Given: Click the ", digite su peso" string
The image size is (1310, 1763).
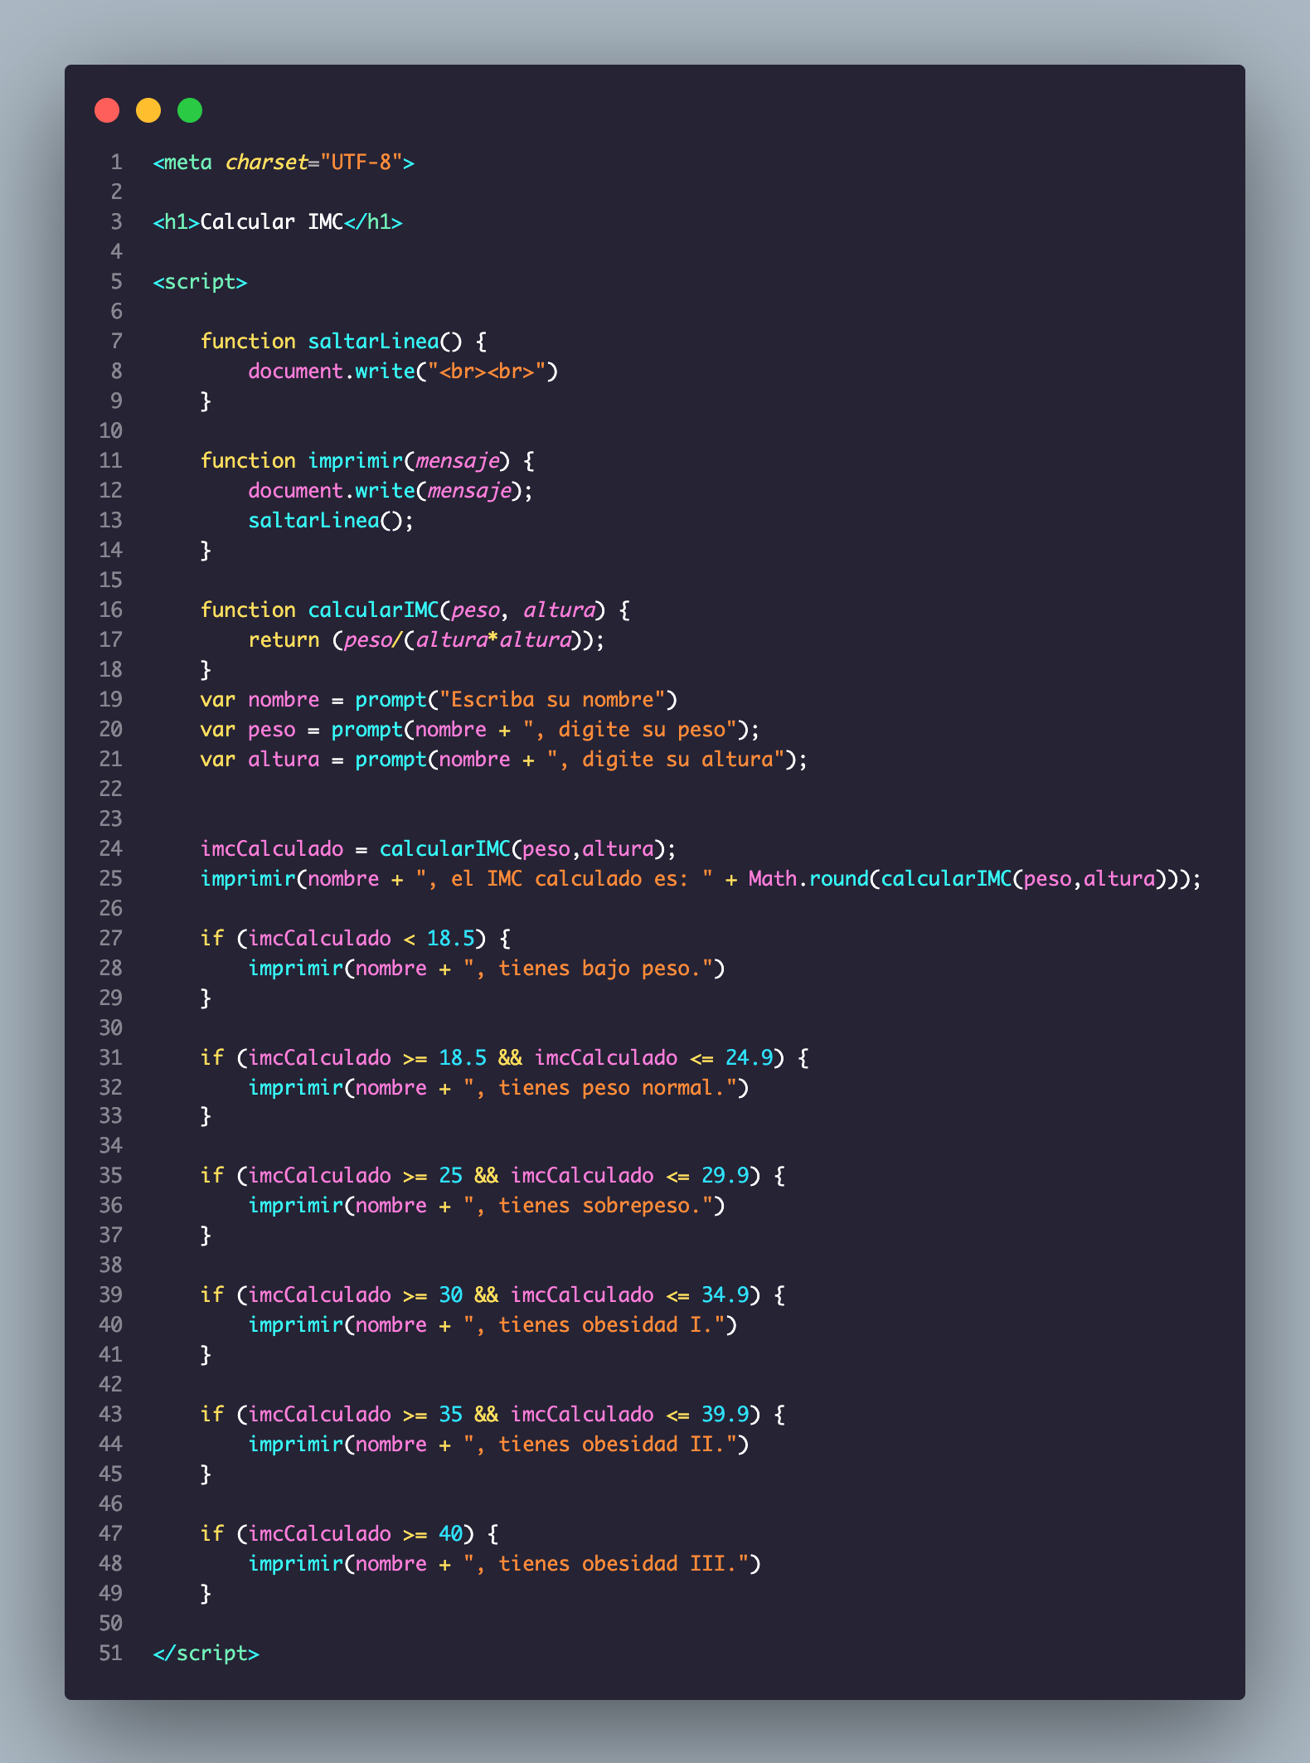Looking at the screenshot, I should coord(629,730).
